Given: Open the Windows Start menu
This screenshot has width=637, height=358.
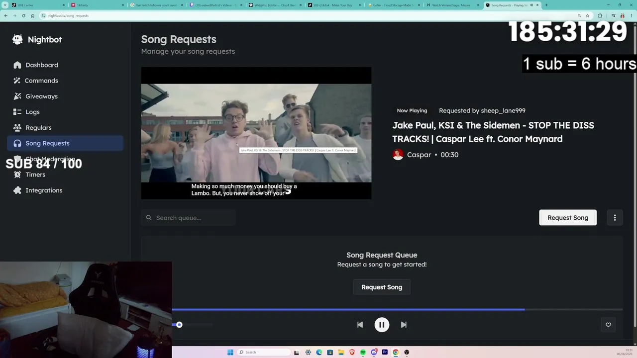Looking at the screenshot, I should tap(230, 352).
